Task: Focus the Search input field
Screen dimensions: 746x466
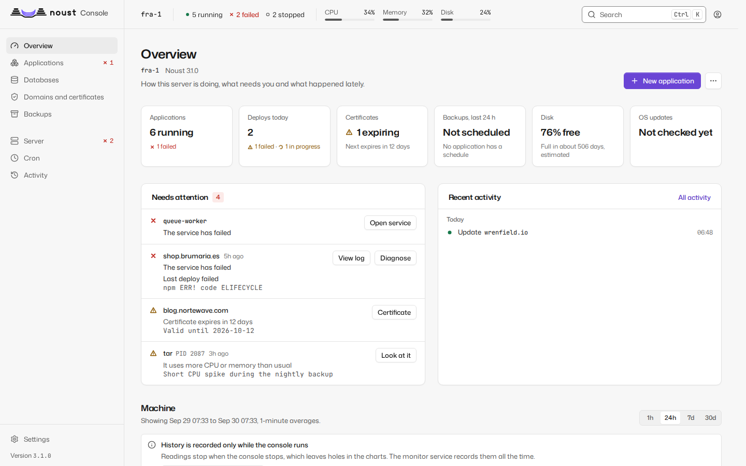Action: click(644, 14)
